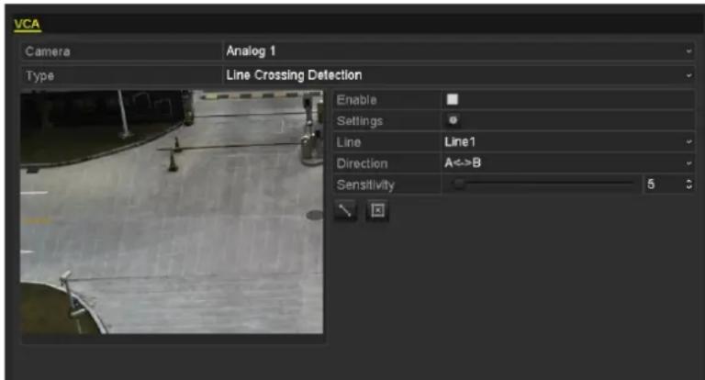Viewport: 705px width, 380px height.
Task: Click the clear all drawing icon
Action: pyautogui.click(x=377, y=210)
